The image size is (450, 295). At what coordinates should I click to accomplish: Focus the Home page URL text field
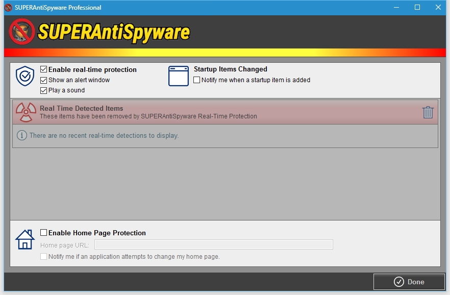213,245
